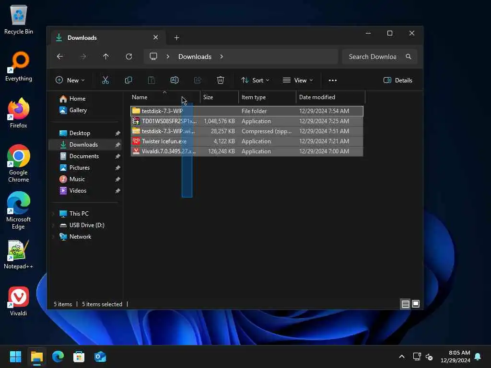Close the Downloads tab

[x=156, y=37]
